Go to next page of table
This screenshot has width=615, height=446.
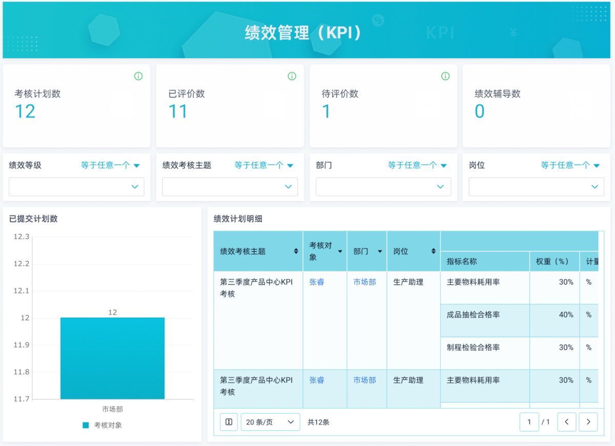pos(588,422)
